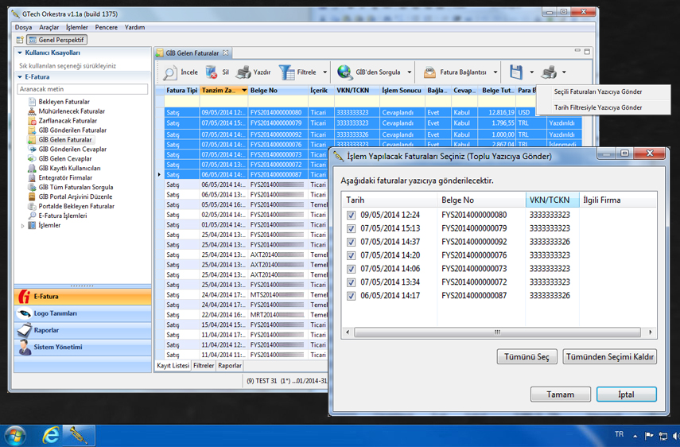Open the GİB'den Sorgula dropdown arrow
The image size is (680, 447).
(x=409, y=72)
